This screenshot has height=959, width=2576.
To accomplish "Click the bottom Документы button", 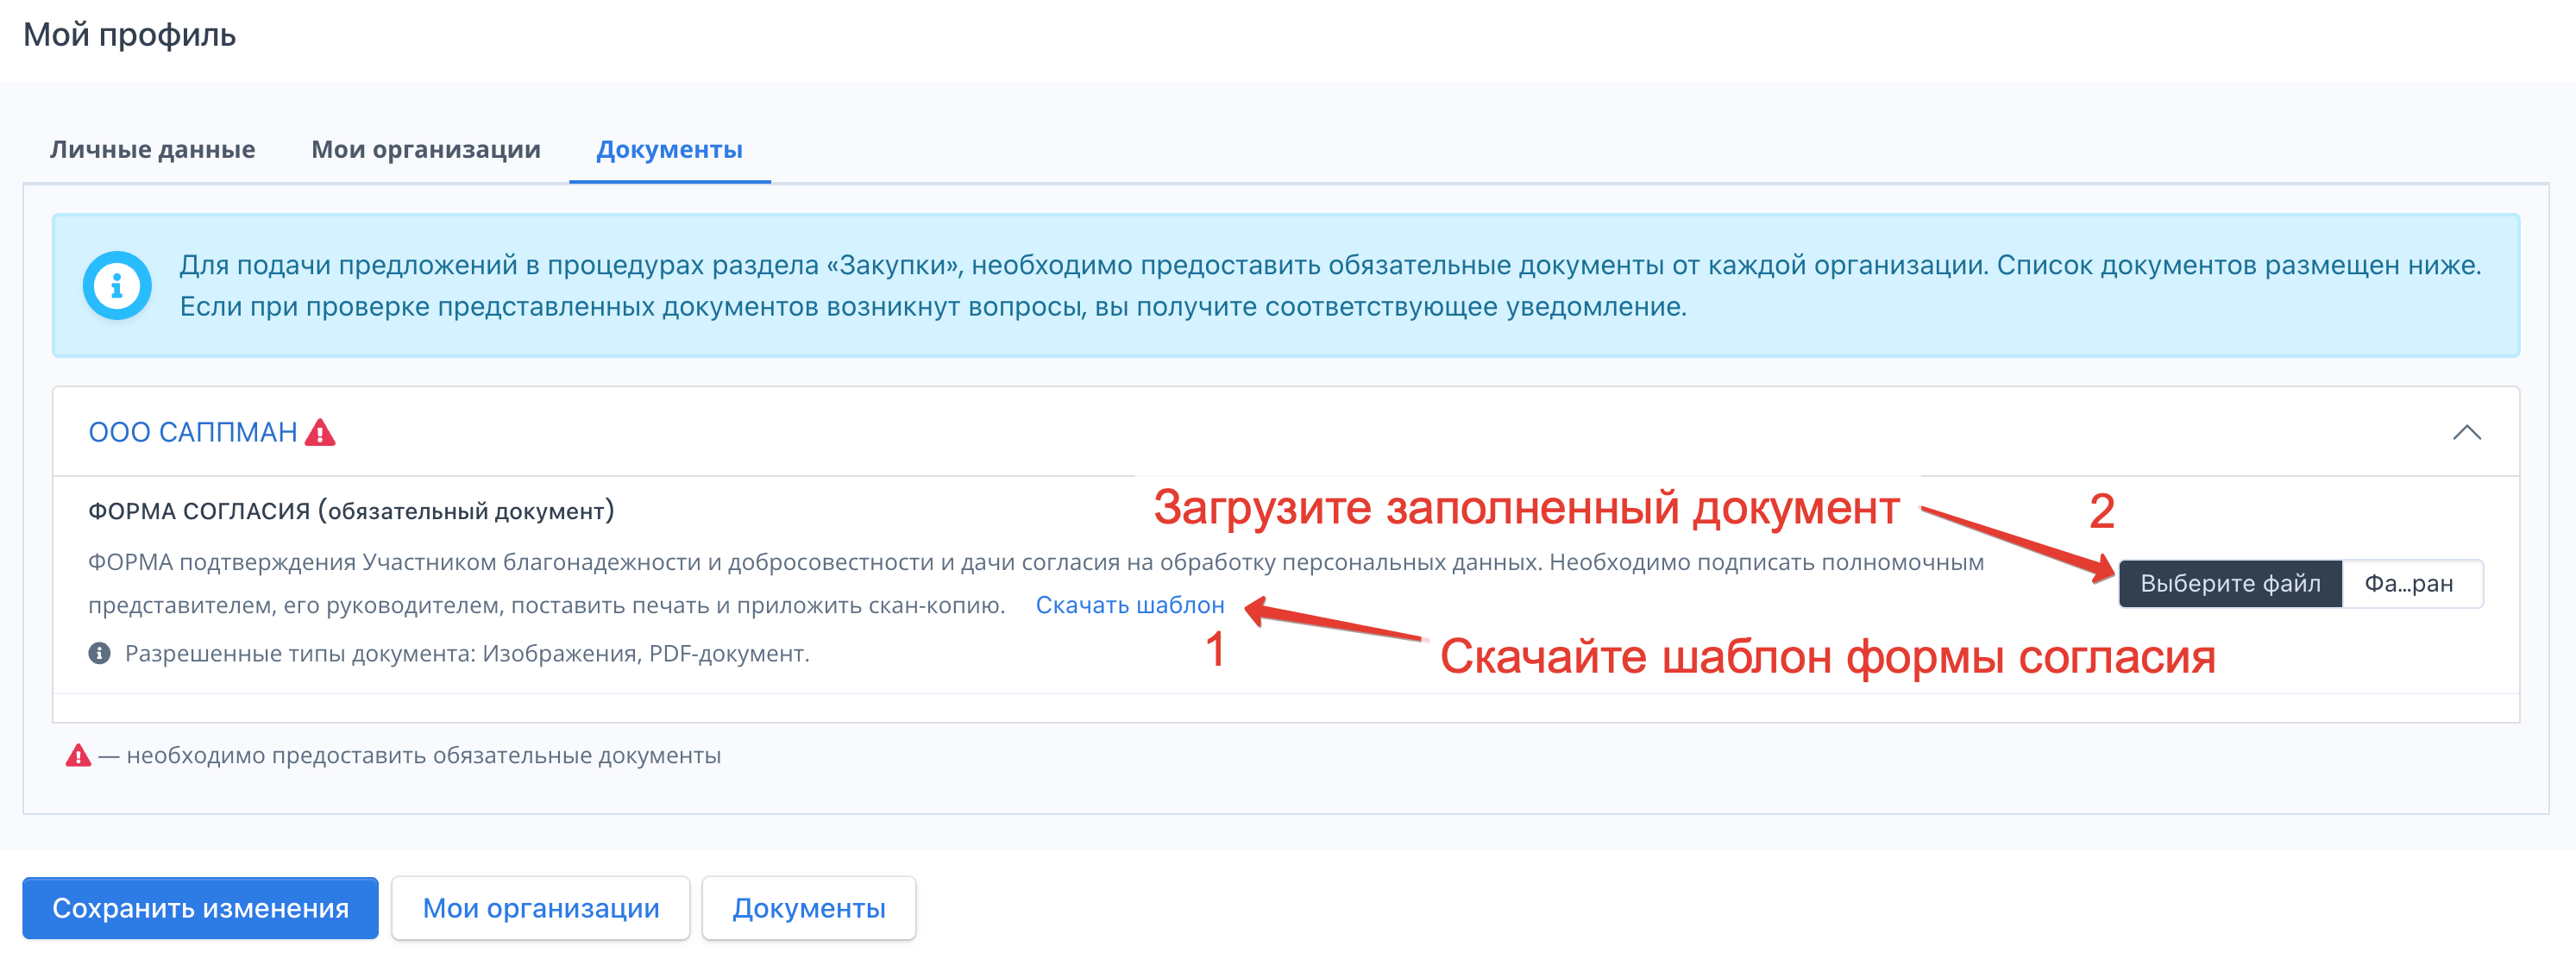I will click(809, 908).
